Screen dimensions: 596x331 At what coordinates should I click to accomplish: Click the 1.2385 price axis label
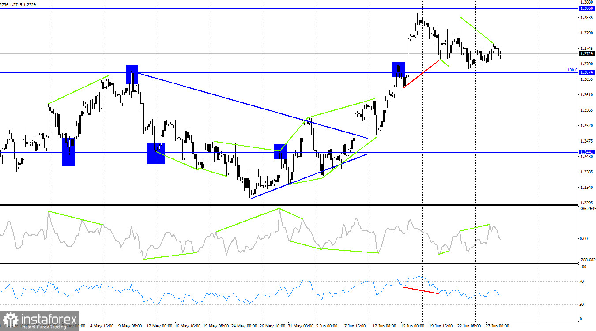click(586, 172)
